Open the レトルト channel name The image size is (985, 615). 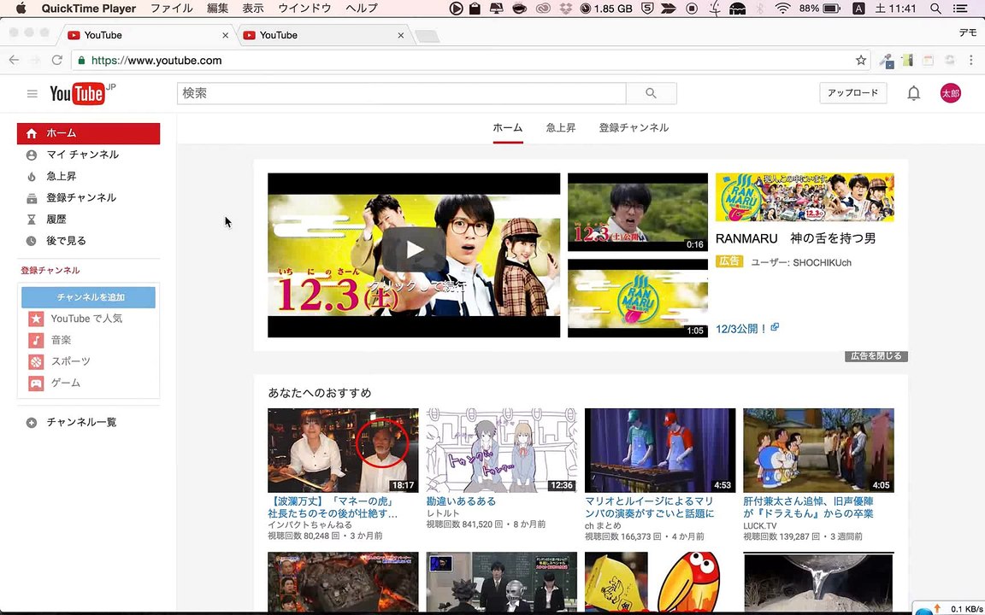click(443, 513)
